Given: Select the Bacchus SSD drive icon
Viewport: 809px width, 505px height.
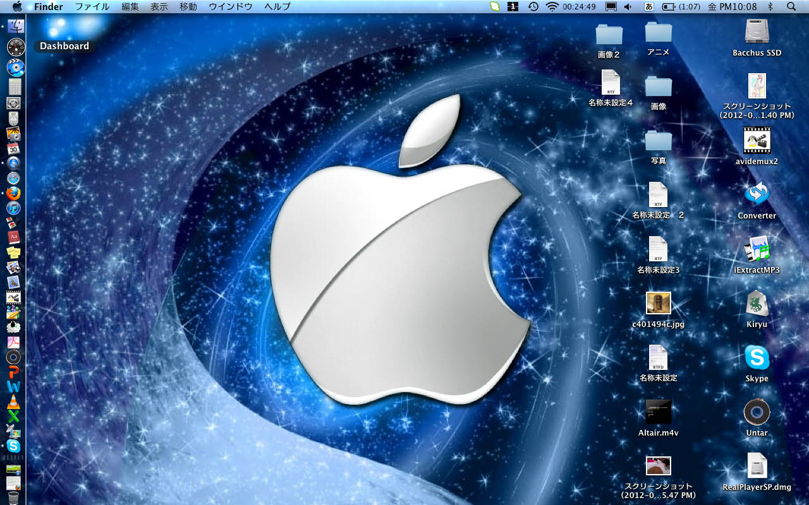Looking at the screenshot, I should (x=757, y=32).
